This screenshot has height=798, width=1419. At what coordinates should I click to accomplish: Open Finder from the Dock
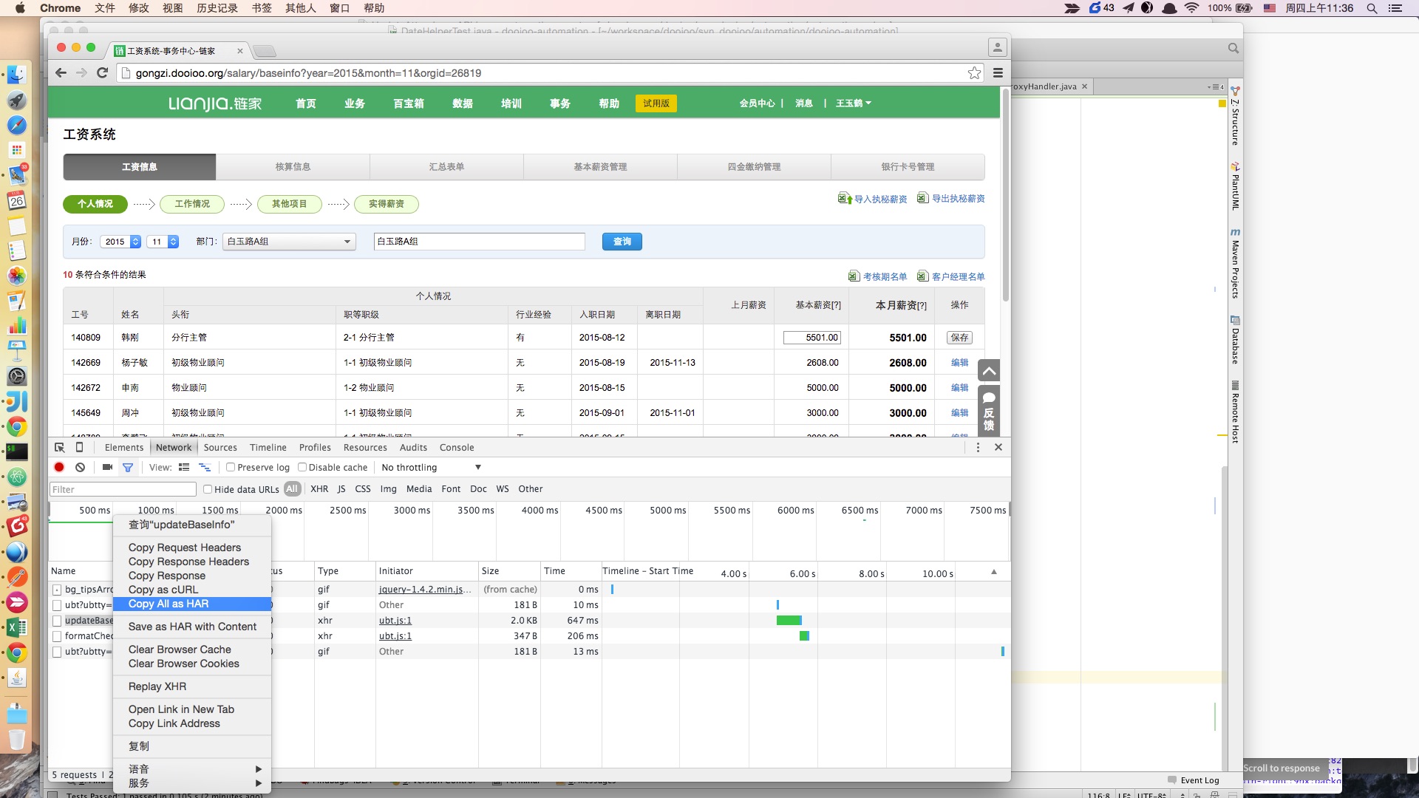(17, 75)
